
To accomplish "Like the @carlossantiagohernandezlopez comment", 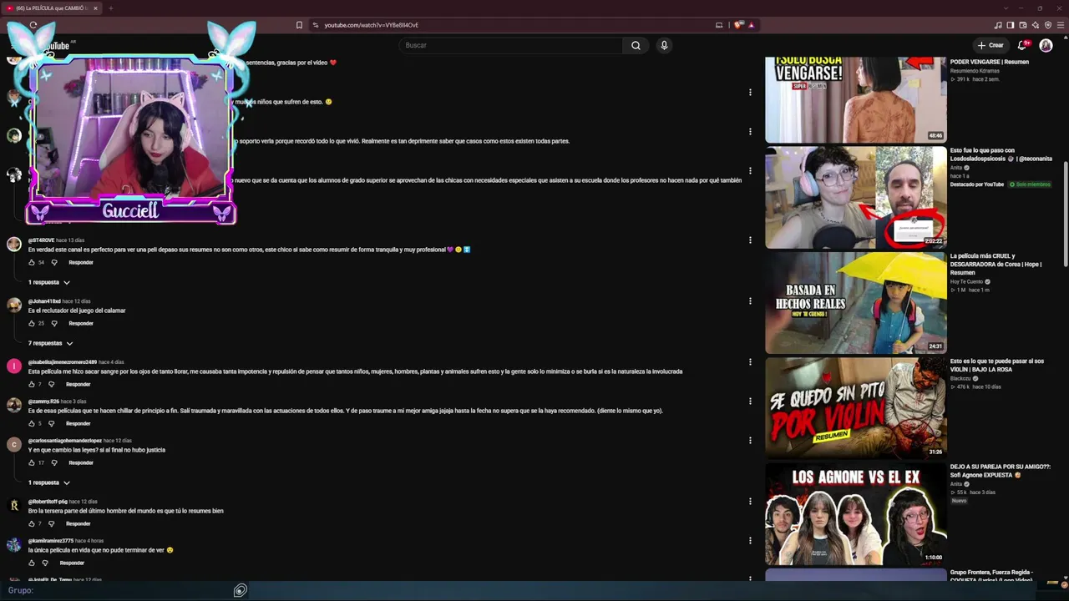I will click(x=32, y=462).
